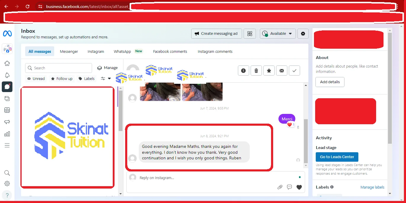Reload the browser page
406x203 pixels.
(x=28, y=6)
